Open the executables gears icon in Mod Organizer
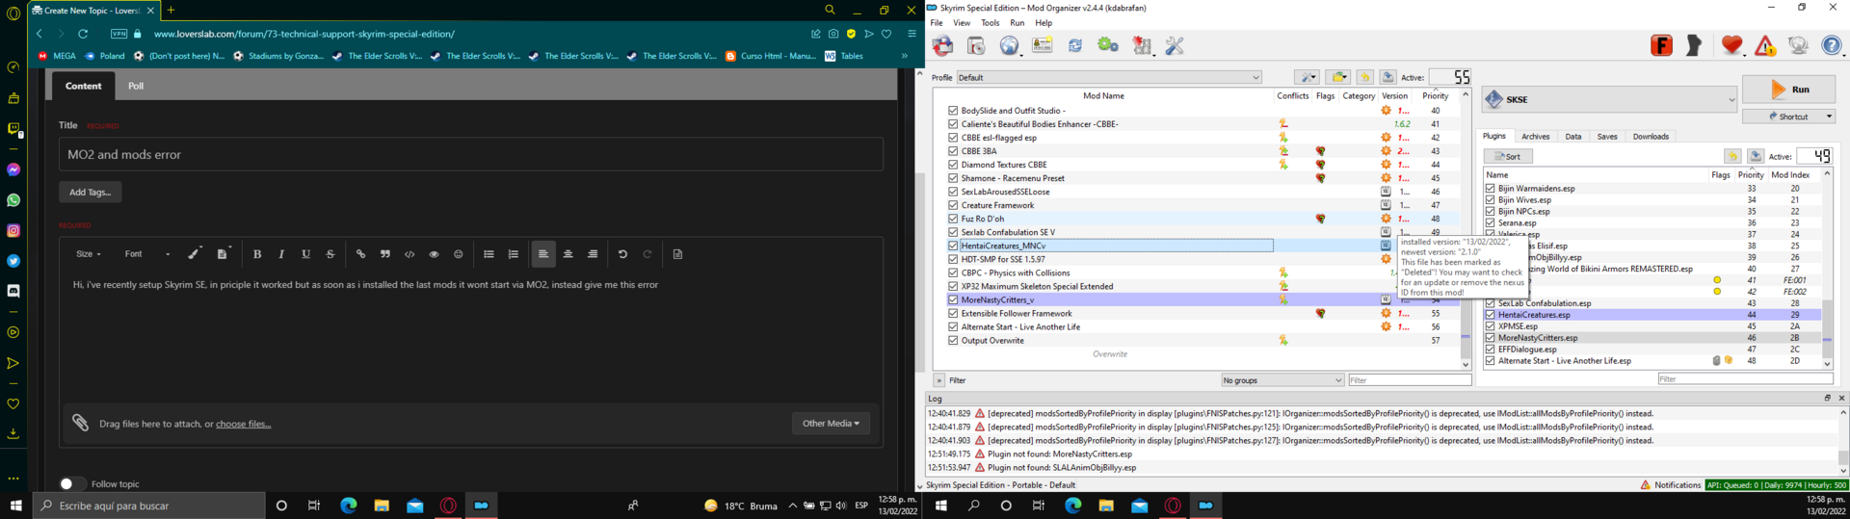This screenshot has width=1850, height=519. pos(1108,45)
